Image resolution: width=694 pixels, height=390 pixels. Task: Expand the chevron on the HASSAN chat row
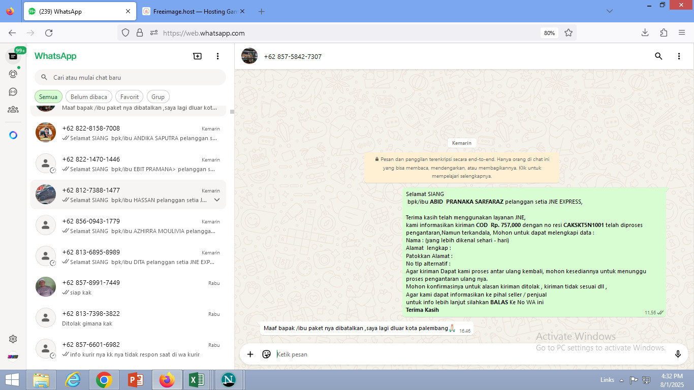tap(217, 200)
